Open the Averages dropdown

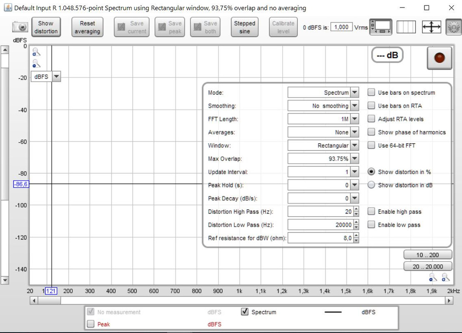[355, 132]
